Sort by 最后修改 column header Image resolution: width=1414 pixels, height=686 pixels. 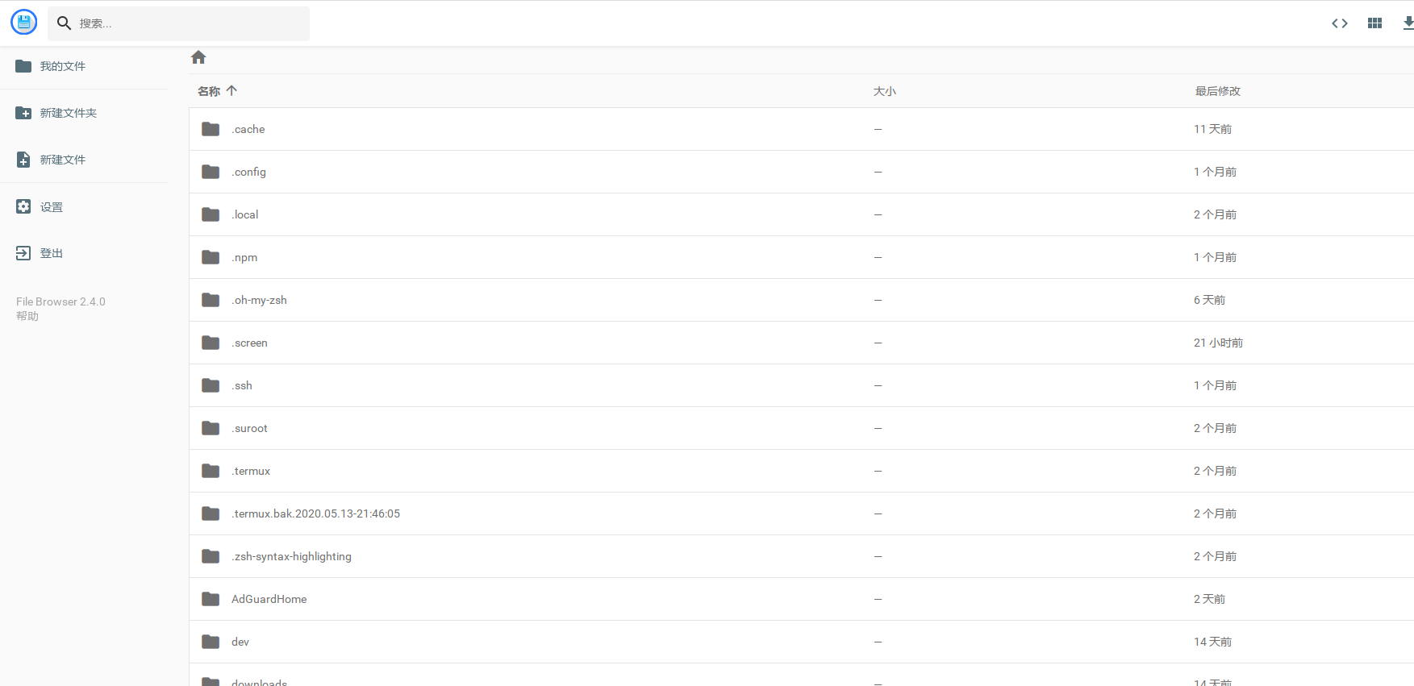[x=1218, y=91]
